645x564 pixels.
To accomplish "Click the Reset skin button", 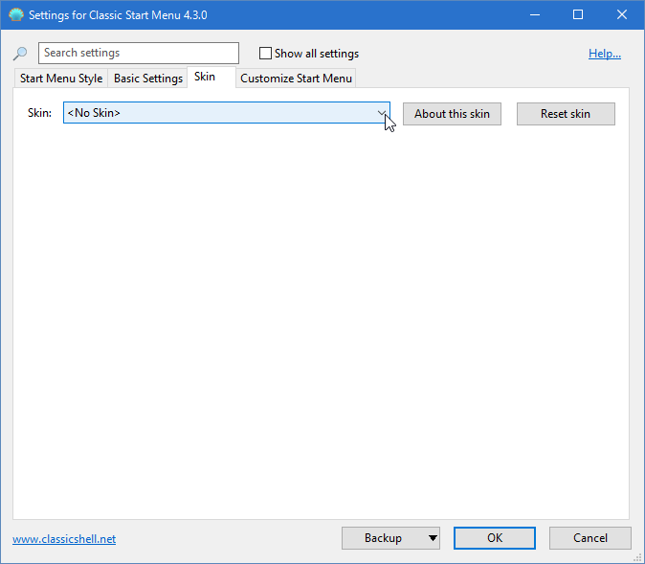I will (x=565, y=114).
